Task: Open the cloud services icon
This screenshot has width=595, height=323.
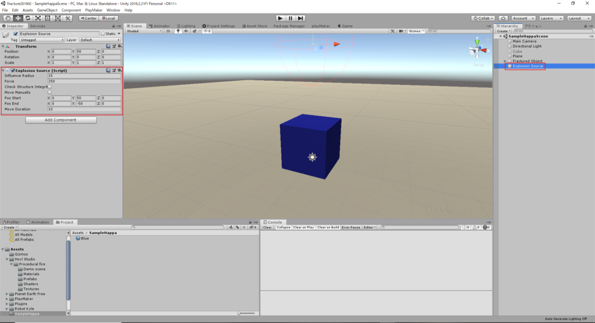Action: point(503,18)
